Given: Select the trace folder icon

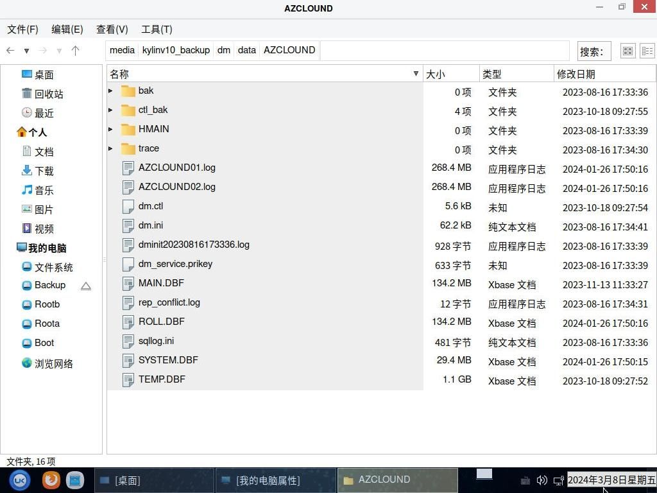Looking at the screenshot, I should [128, 149].
